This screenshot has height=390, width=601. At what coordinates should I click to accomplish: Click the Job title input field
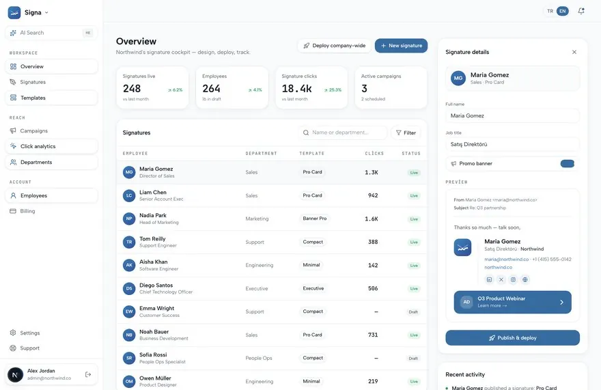(512, 145)
